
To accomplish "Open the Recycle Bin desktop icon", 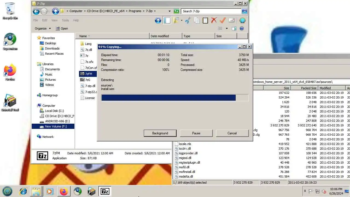I will point(10,11).
